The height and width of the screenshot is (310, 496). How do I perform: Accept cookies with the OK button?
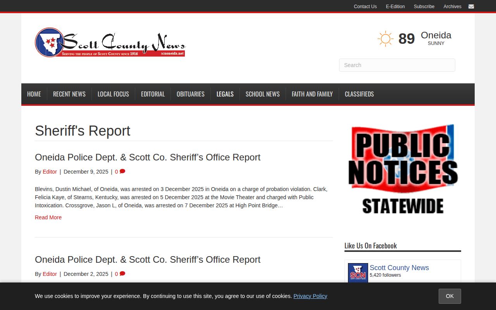coord(449,296)
